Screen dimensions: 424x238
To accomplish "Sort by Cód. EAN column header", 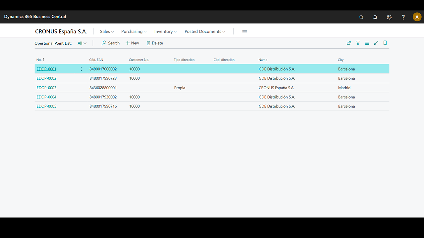I will coord(96,60).
